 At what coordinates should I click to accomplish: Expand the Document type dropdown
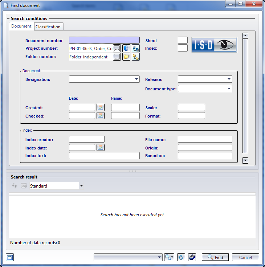coord(229,89)
